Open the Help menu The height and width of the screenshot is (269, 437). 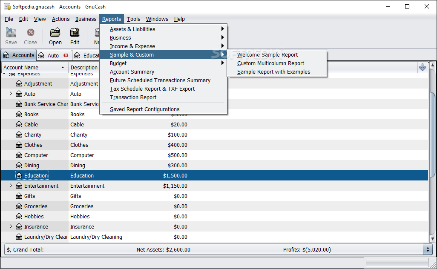click(x=179, y=19)
